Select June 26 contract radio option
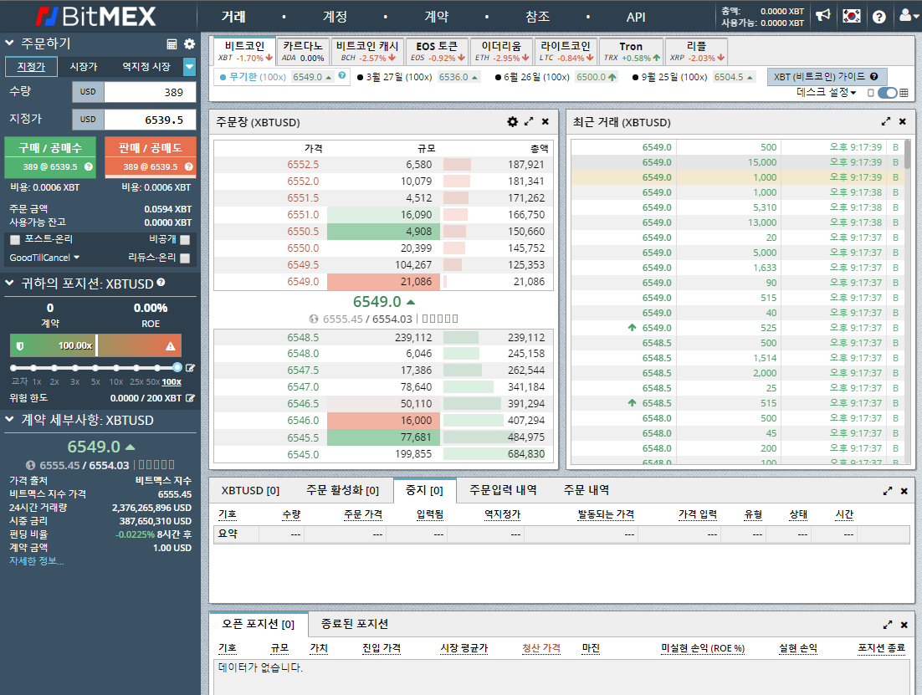The image size is (922, 695). (x=498, y=77)
